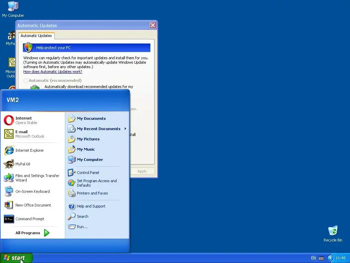Click the taskbar clock showing 11:48
Screen dimensions: 350x263
tap(340, 258)
